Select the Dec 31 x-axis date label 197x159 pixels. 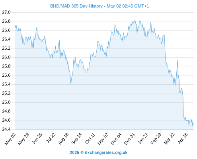click(x=129, y=139)
